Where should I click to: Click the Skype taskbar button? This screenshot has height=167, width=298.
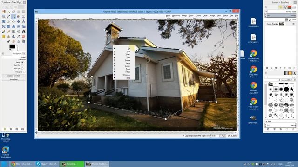tap(47, 164)
